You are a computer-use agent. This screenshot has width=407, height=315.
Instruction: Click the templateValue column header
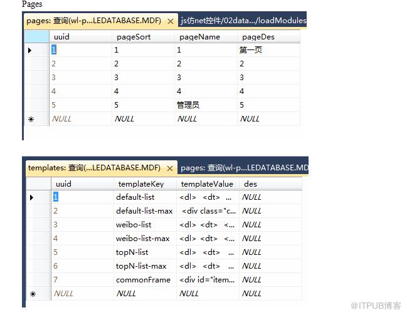tap(208, 184)
